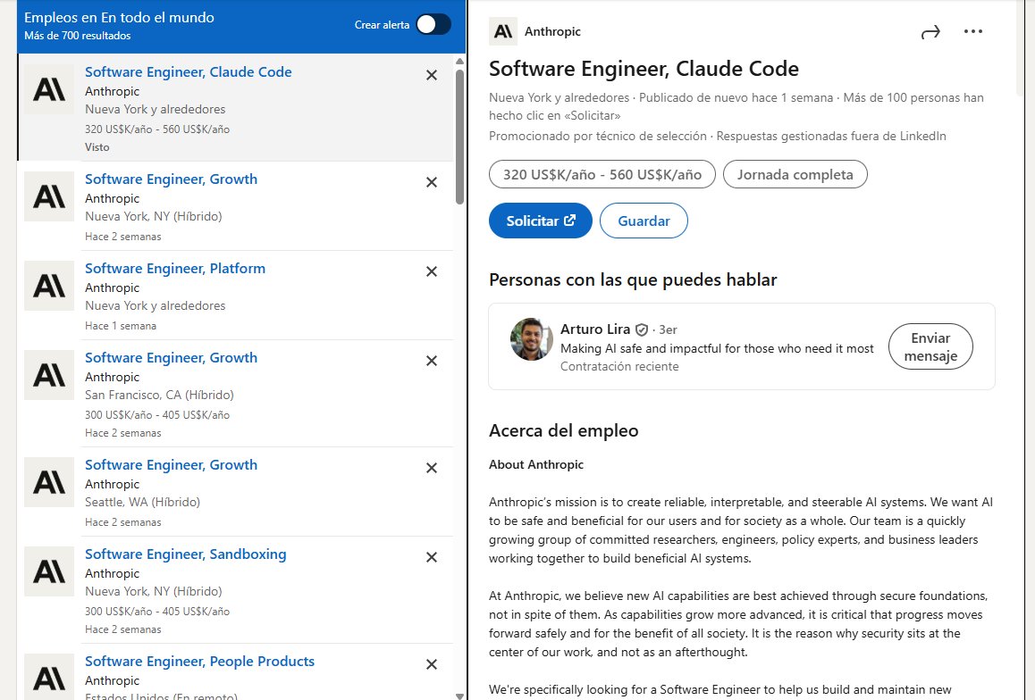Screen dimensions: 1035x700
Task: Click the 320 US$K/año - 560 US$K/año salary pill
Action: 602,175
